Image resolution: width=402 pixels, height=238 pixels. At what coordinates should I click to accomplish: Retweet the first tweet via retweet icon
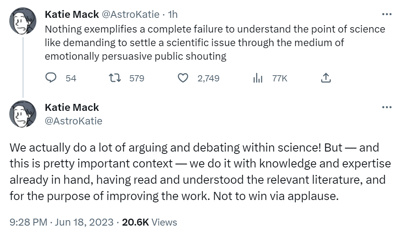click(115, 78)
